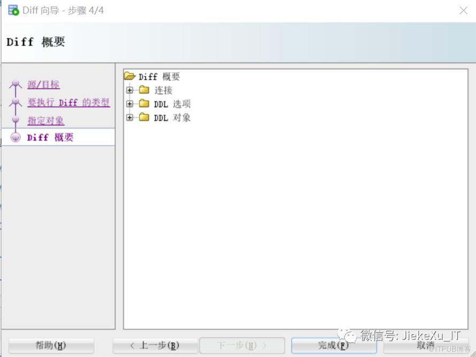
Task: Click the step bullet beside 指定对象
Action: click(16, 120)
